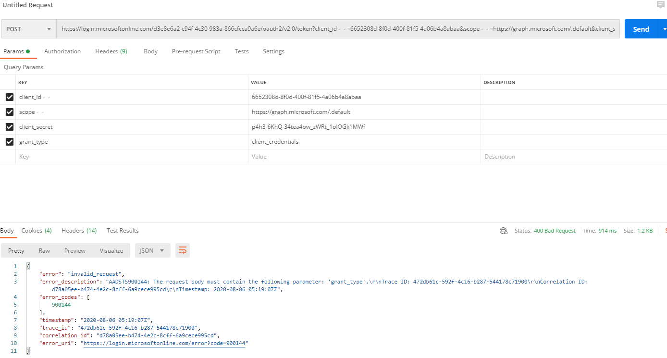Open the Tests tab
Screen dimensions: 667x358
[242, 51]
